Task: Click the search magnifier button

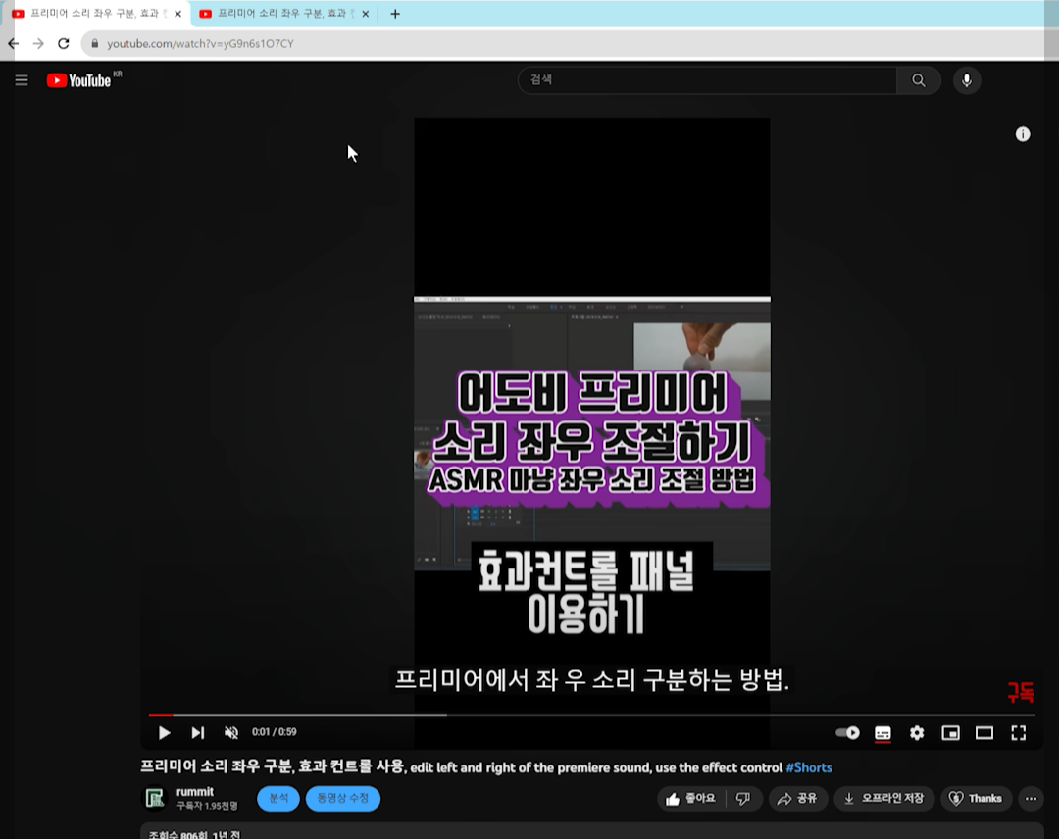Action: click(919, 80)
